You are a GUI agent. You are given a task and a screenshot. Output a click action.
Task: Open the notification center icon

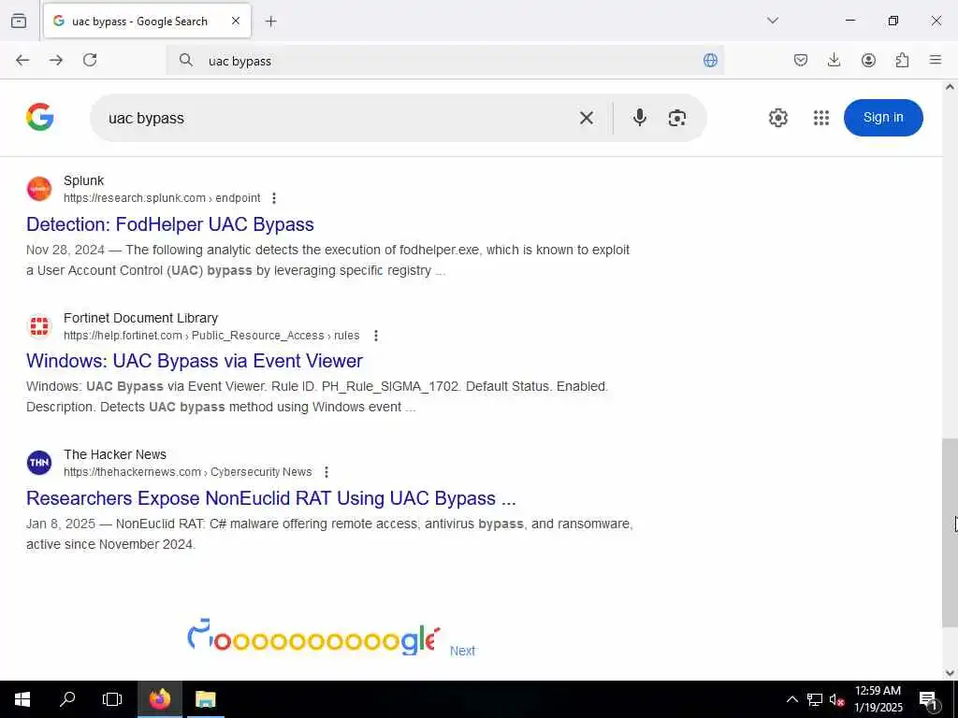928,699
